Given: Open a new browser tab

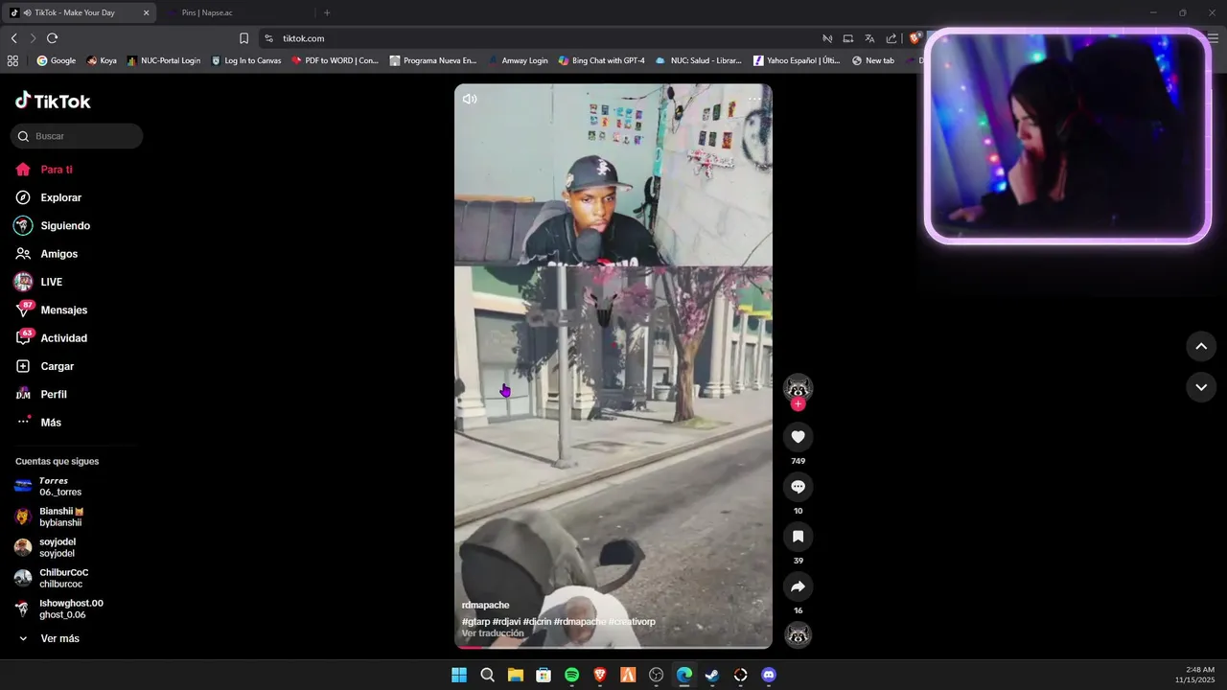Looking at the screenshot, I should pyautogui.click(x=327, y=12).
